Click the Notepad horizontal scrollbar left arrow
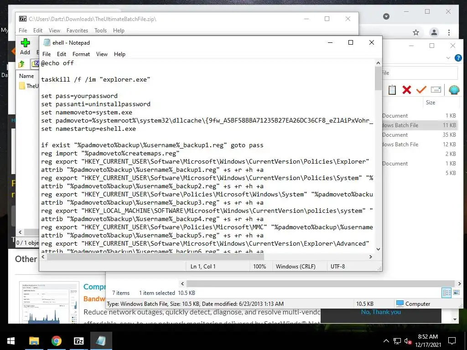Image resolution: width=467 pixels, height=350 pixels. point(43,257)
